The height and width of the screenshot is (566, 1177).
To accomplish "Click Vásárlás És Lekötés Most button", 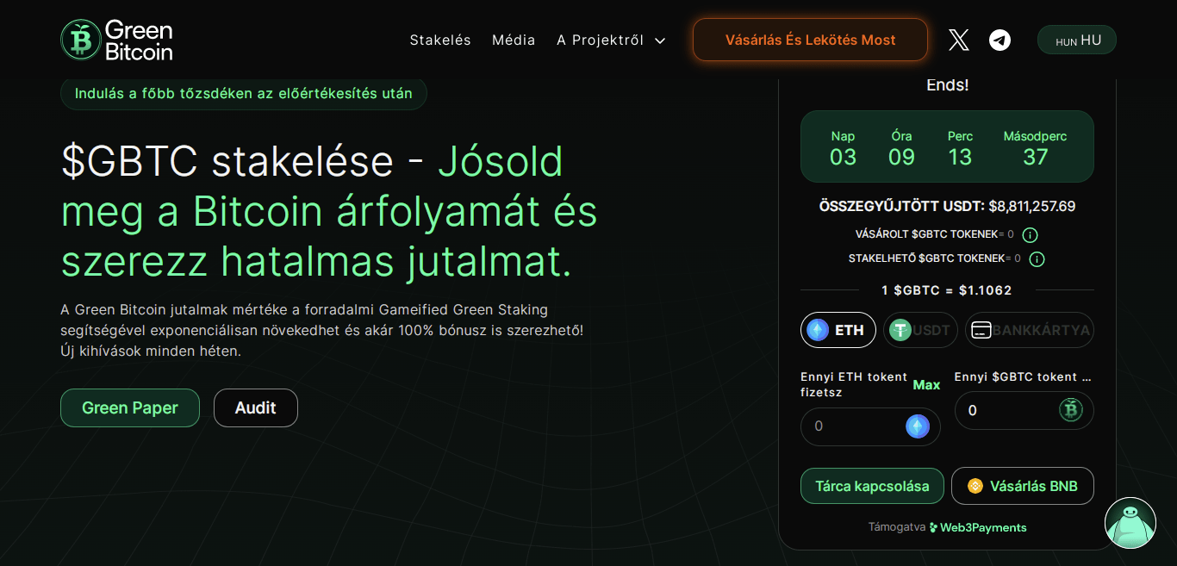I will pos(810,40).
